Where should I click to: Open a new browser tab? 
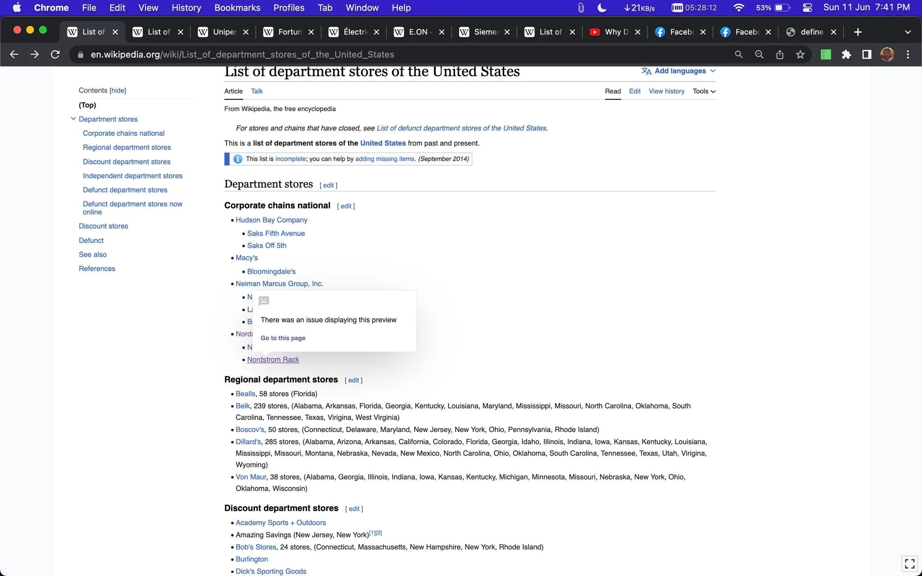point(858,32)
